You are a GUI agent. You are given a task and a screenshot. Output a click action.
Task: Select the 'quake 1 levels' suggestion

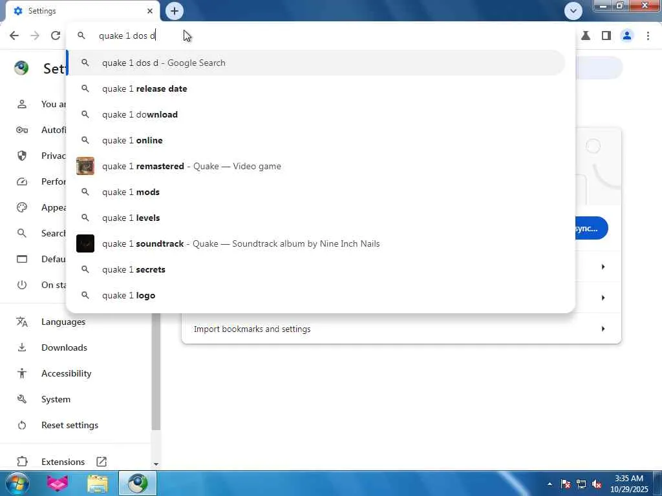pos(317,218)
